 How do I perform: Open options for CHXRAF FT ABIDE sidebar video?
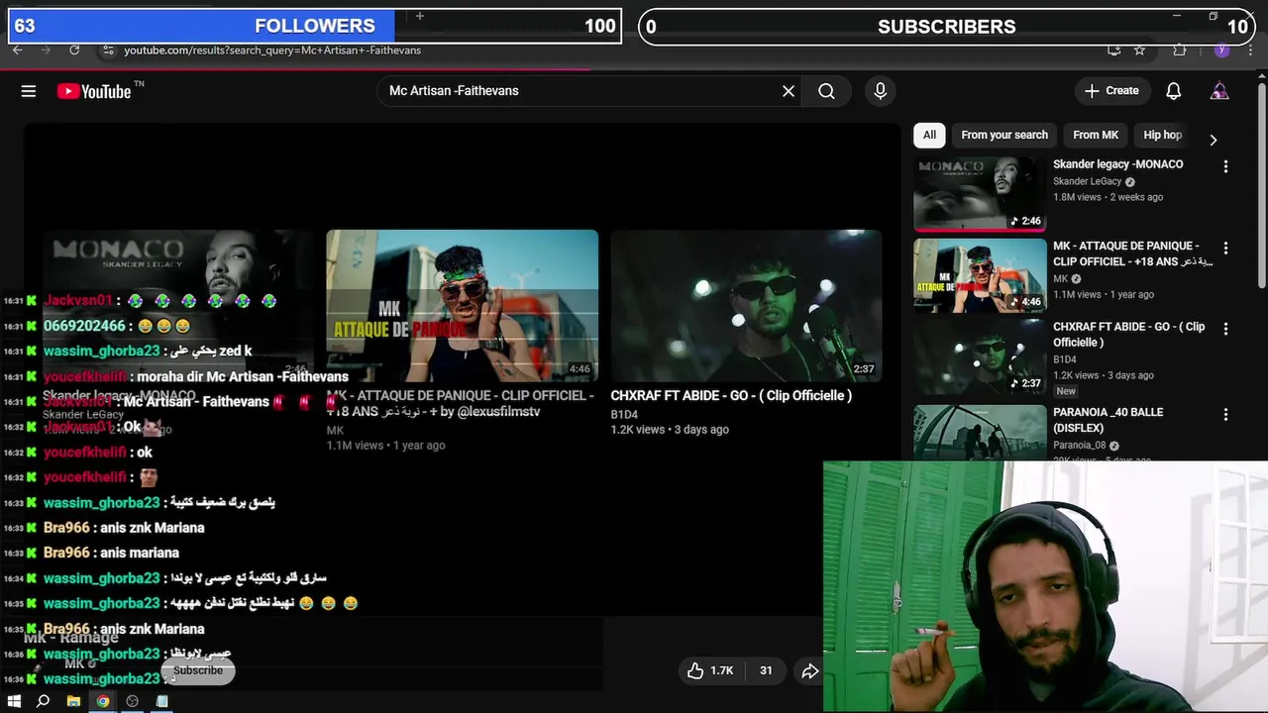[x=1225, y=329]
